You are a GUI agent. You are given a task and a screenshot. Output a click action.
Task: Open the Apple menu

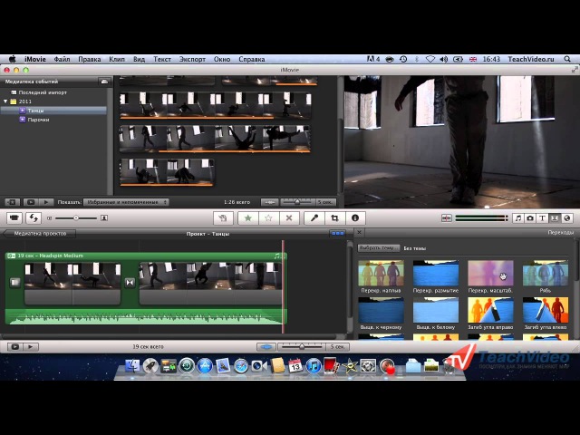(x=12, y=59)
